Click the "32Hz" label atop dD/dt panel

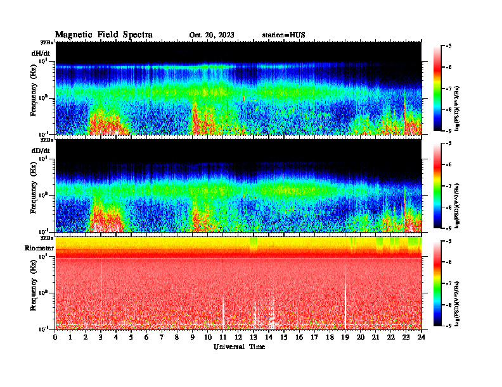pyautogui.click(x=47, y=140)
